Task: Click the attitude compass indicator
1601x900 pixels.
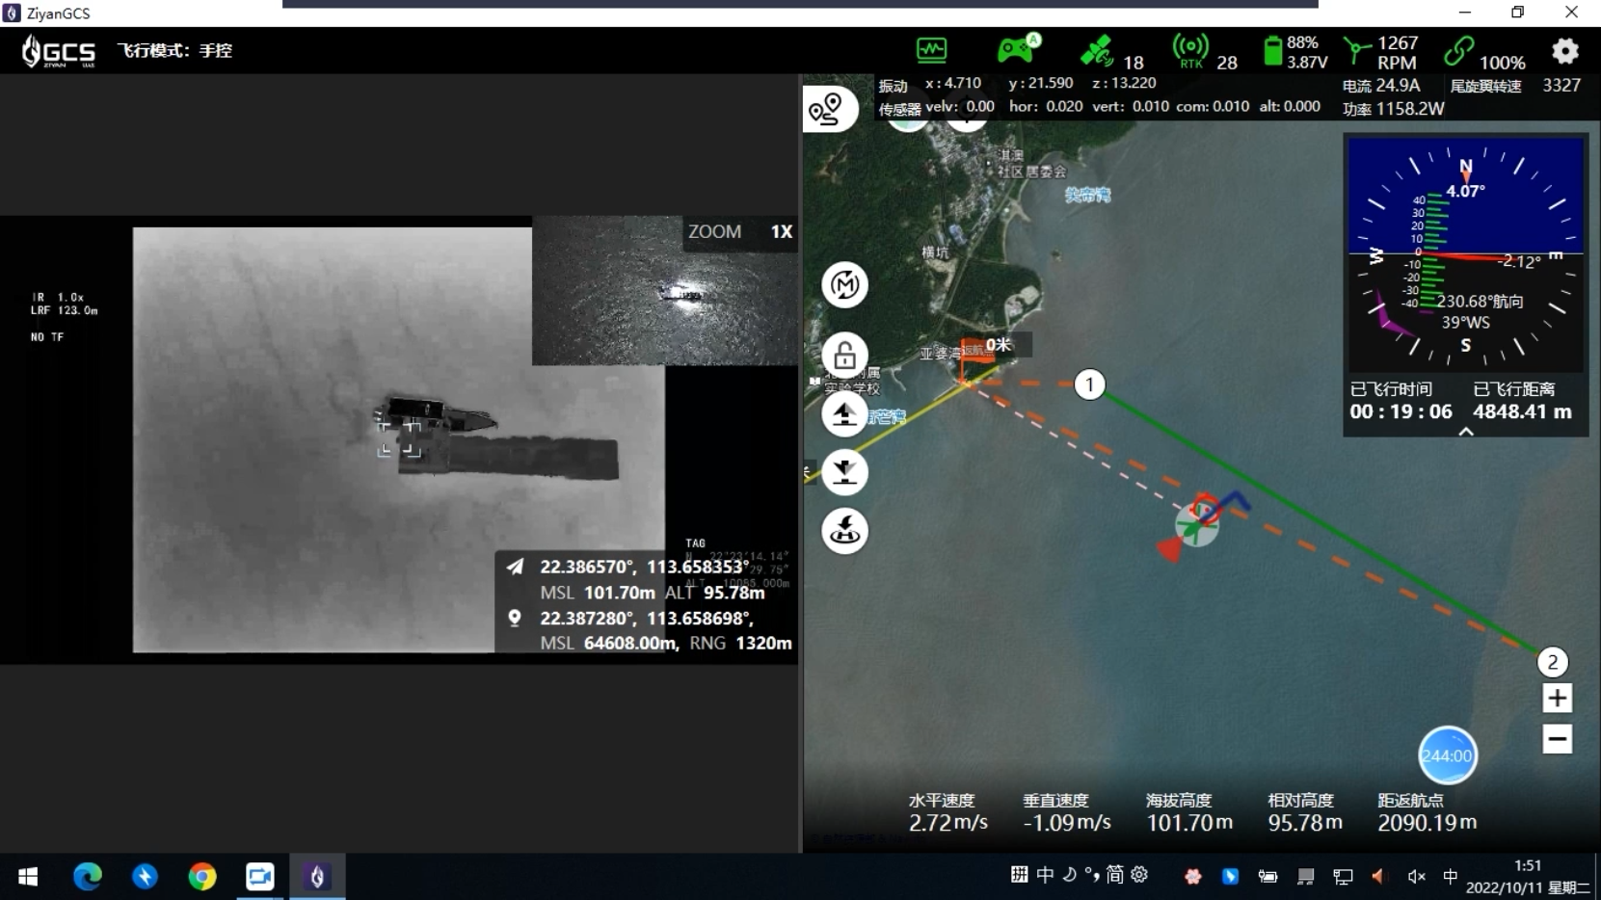Action: 1465,254
